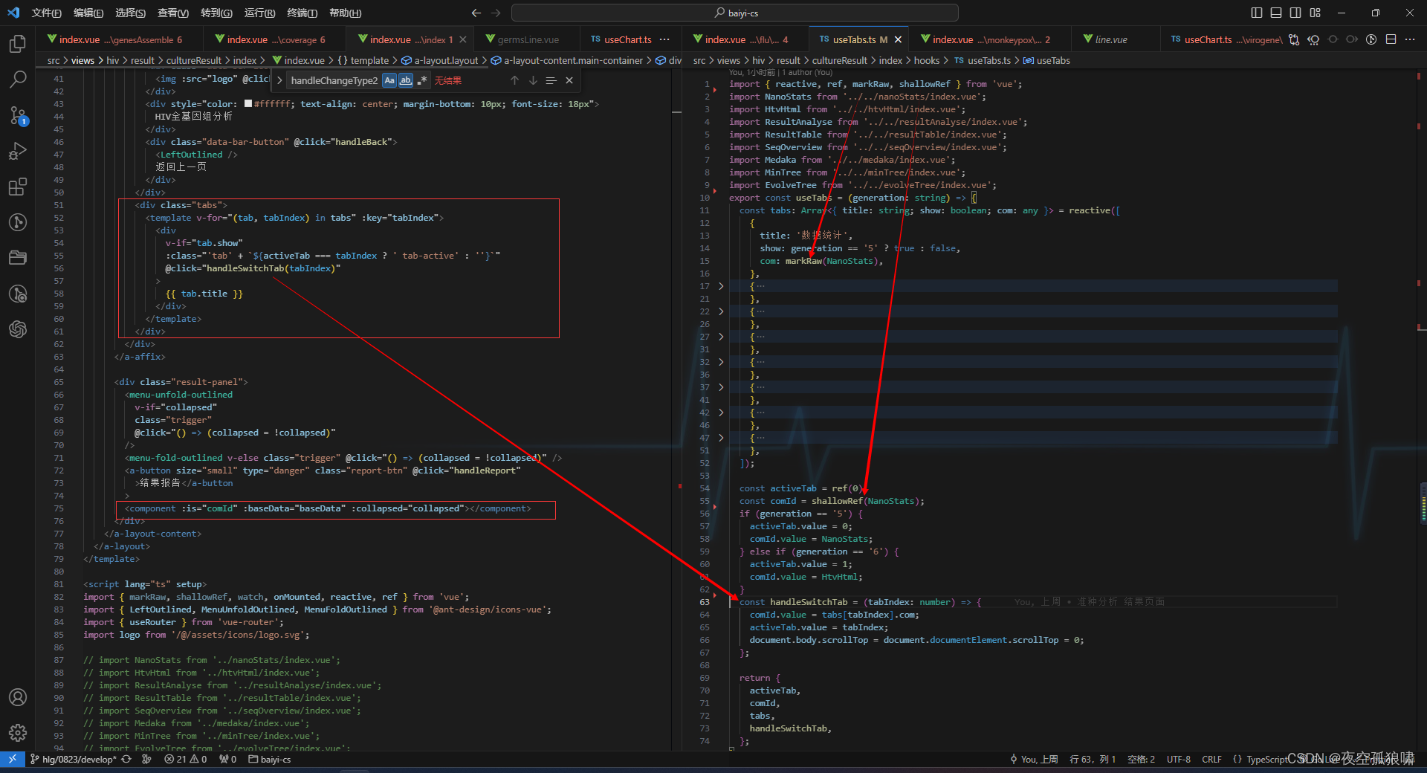
Task: Expand the folded block at line 32
Action: click(721, 362)
